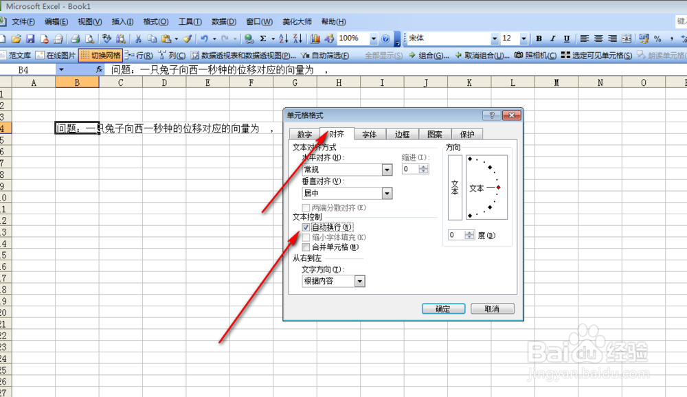Undo the last action
The image size is (687, 397).
click(x=204, y=39)
